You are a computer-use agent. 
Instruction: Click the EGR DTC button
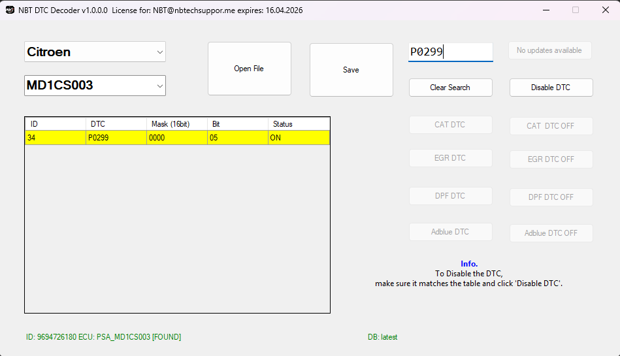450,158
